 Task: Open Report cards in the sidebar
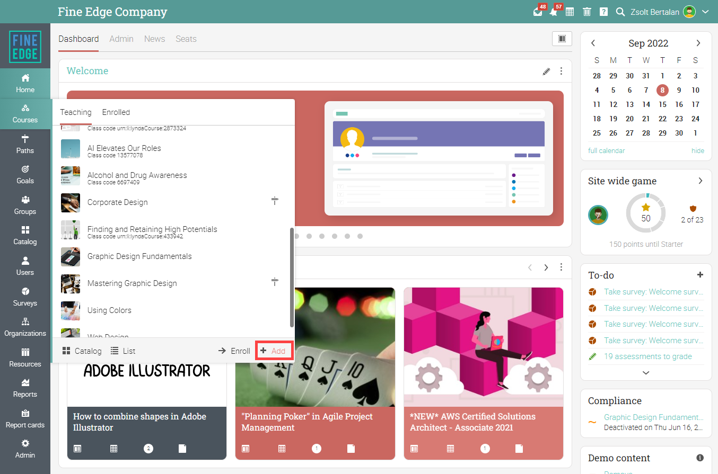pos(25,418)
